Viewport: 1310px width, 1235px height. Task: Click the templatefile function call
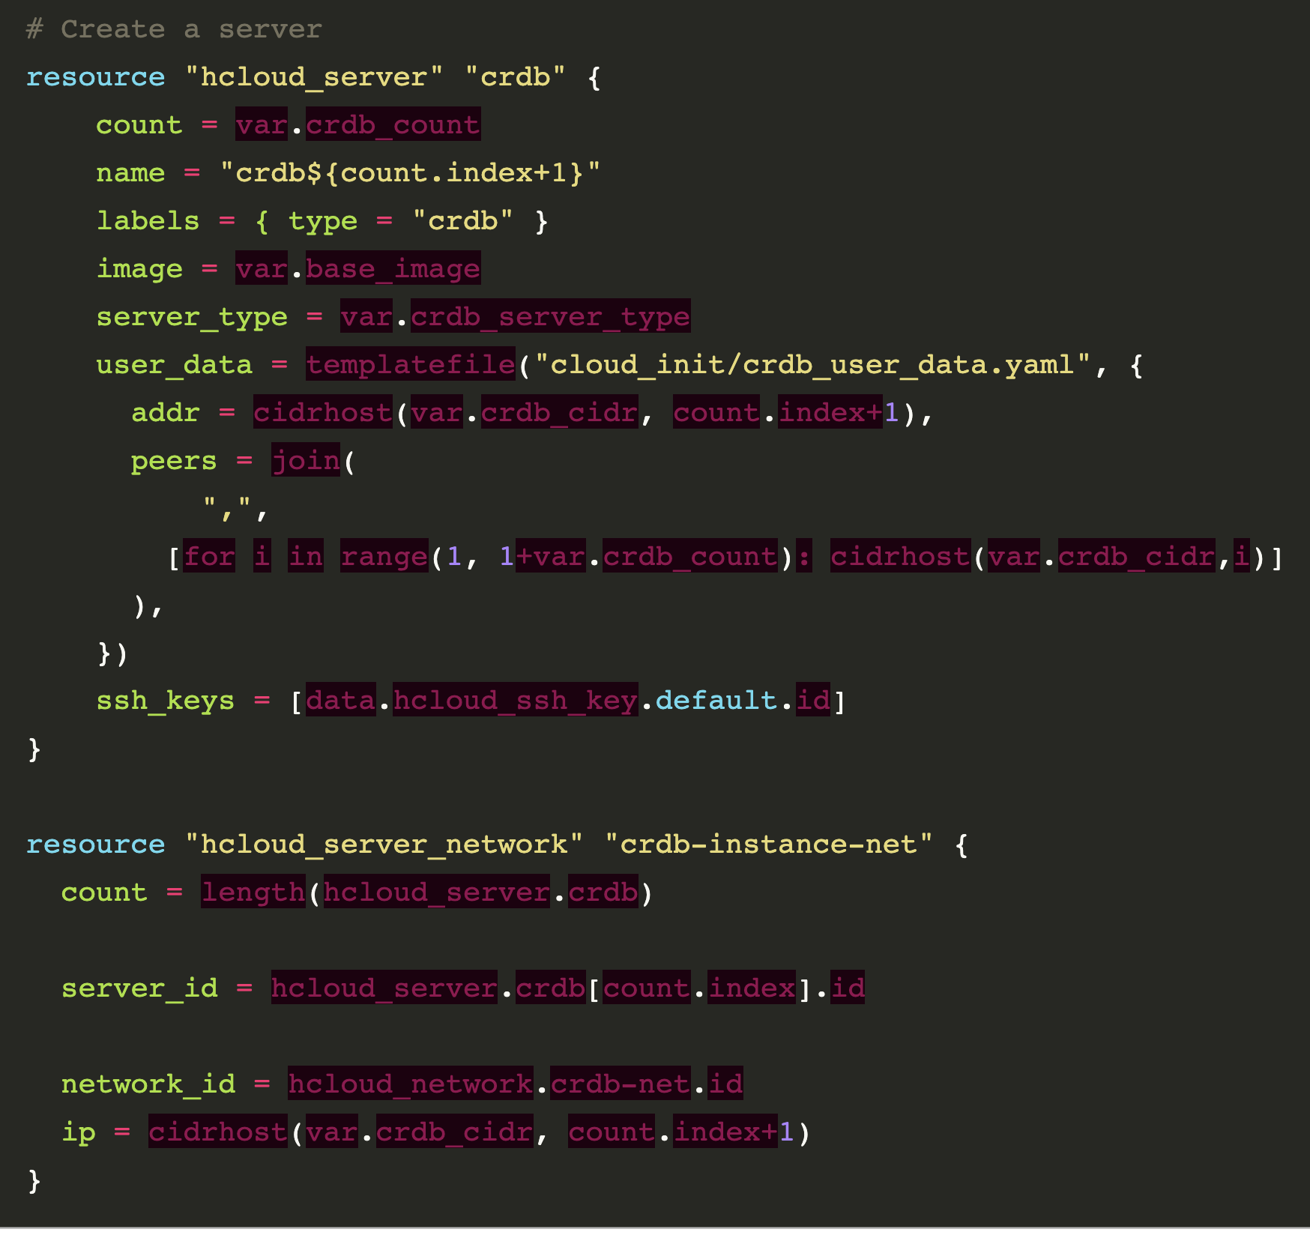click(x=409, y=364)
